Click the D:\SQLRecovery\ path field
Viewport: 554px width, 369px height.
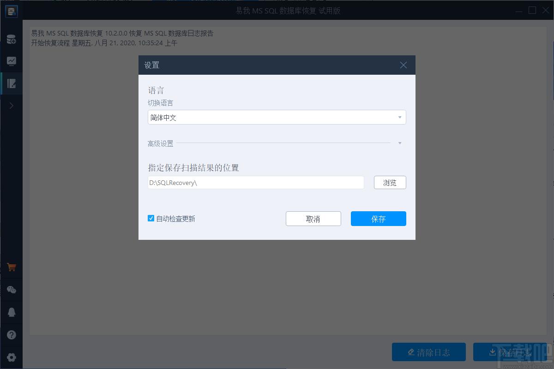click(256, 183)
